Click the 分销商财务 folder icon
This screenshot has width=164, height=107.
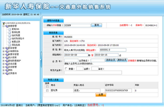pos(7,51)
